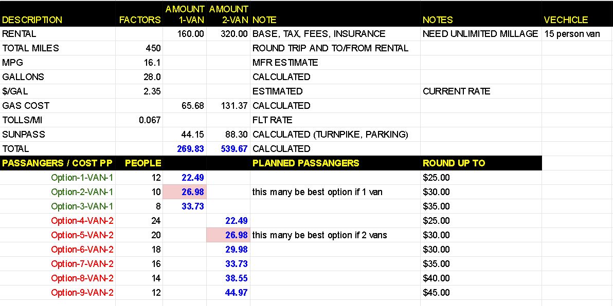
Task: Select the MPG factor cell 16.1
Action: point(153,63)
